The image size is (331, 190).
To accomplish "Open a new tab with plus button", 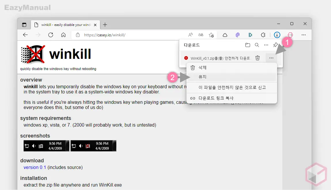I will tap(105, 25).
